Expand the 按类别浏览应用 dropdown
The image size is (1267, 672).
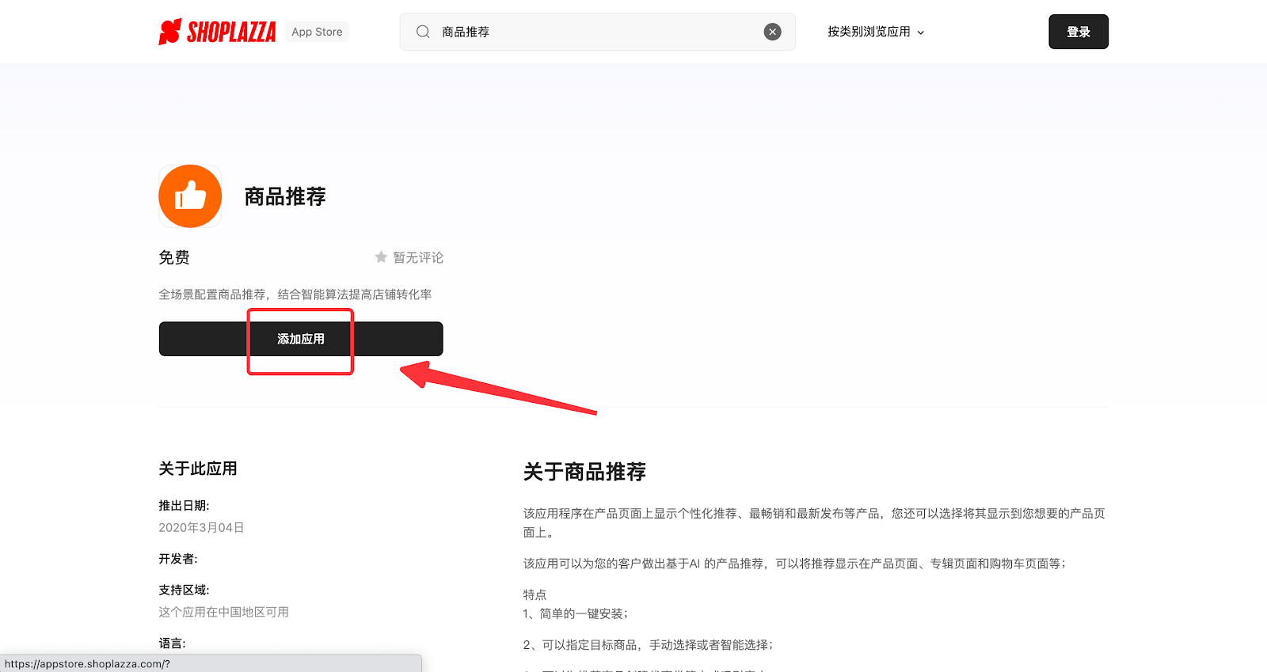pyautogui.click(x=876, y=32)
